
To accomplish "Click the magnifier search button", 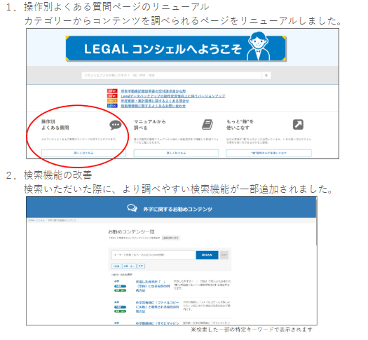I will (266, 75).
